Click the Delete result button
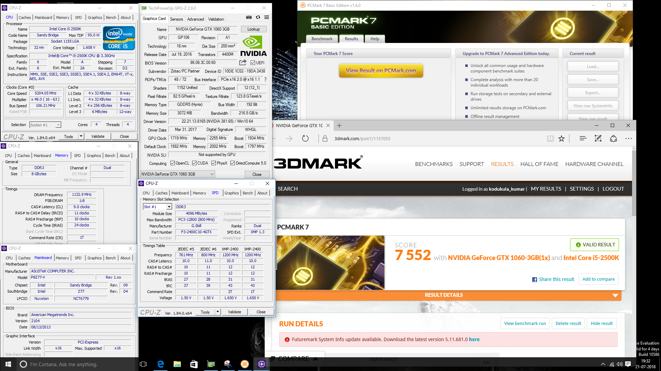 (x=568, y=323)
